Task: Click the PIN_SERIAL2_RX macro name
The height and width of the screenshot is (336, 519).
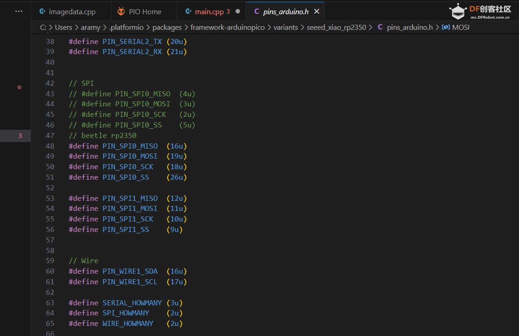Action: (132, 52)
